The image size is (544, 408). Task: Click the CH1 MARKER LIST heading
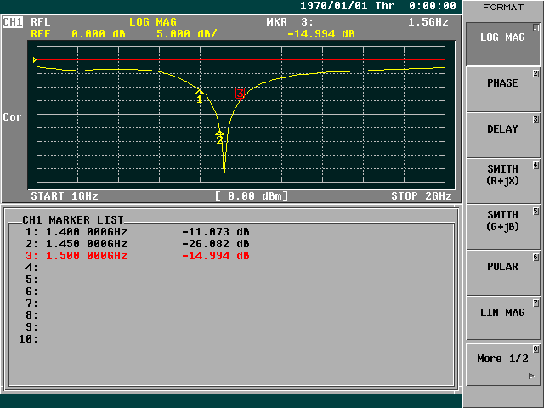coord(73,220)
